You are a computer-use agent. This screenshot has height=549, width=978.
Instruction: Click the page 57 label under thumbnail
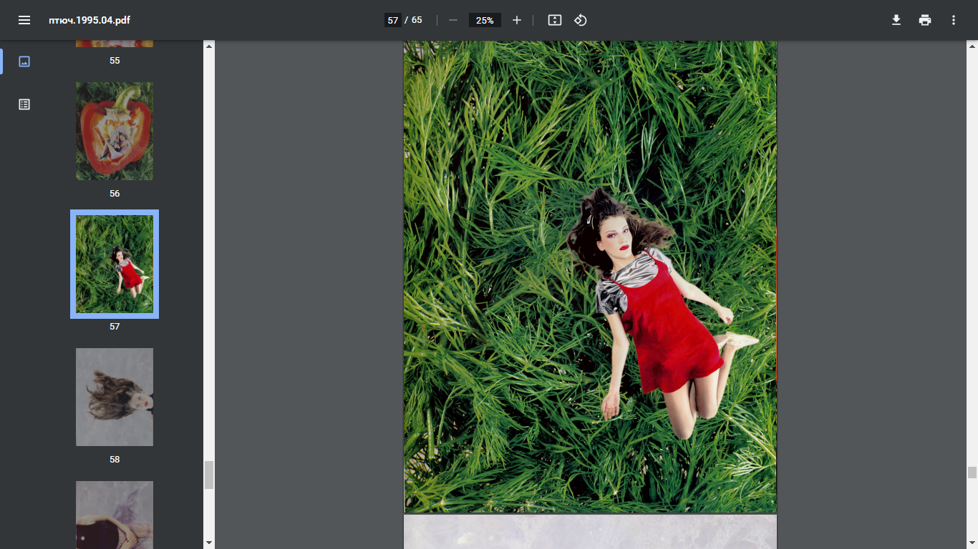tap(115, 327)
